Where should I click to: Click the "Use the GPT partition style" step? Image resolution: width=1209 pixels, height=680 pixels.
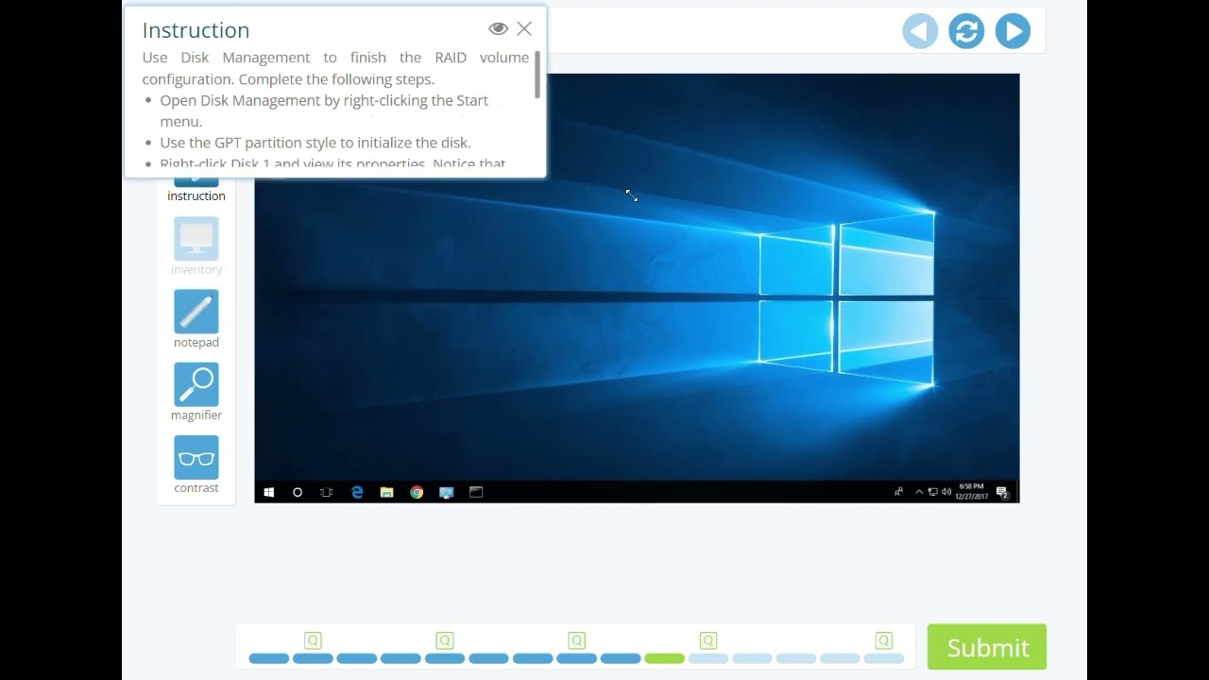315,143
